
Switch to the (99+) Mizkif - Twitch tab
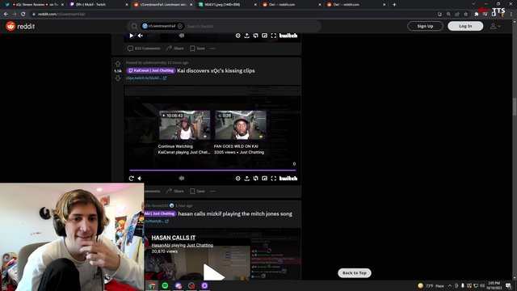pos(99,5)
